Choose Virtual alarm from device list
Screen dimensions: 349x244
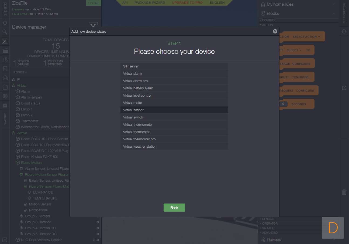point(174,74)
